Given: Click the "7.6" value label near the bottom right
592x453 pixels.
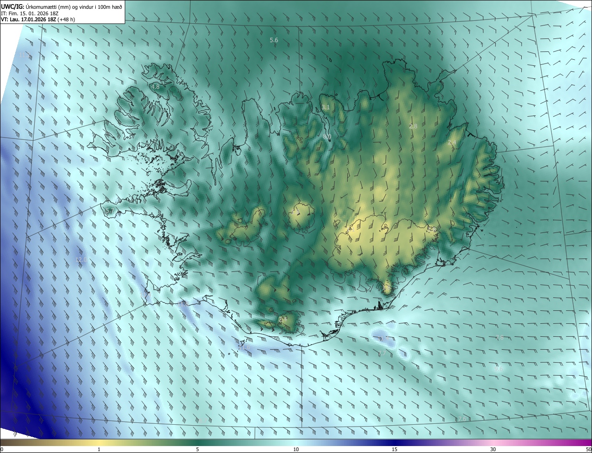Looking at the screenshot, I should (461, 419).
